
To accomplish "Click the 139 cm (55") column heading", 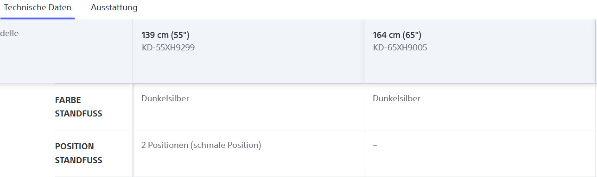I will 165,35.
